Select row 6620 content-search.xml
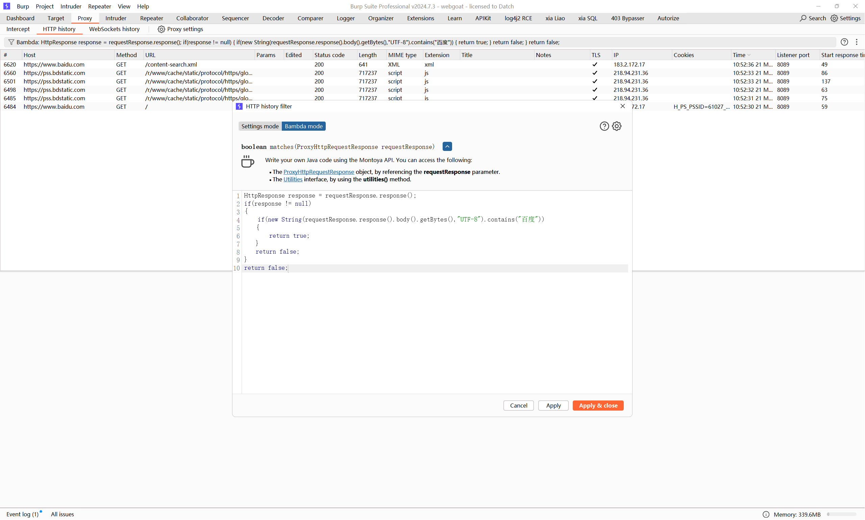Screen dimensions: 865x520 click(x=432, y=64)
